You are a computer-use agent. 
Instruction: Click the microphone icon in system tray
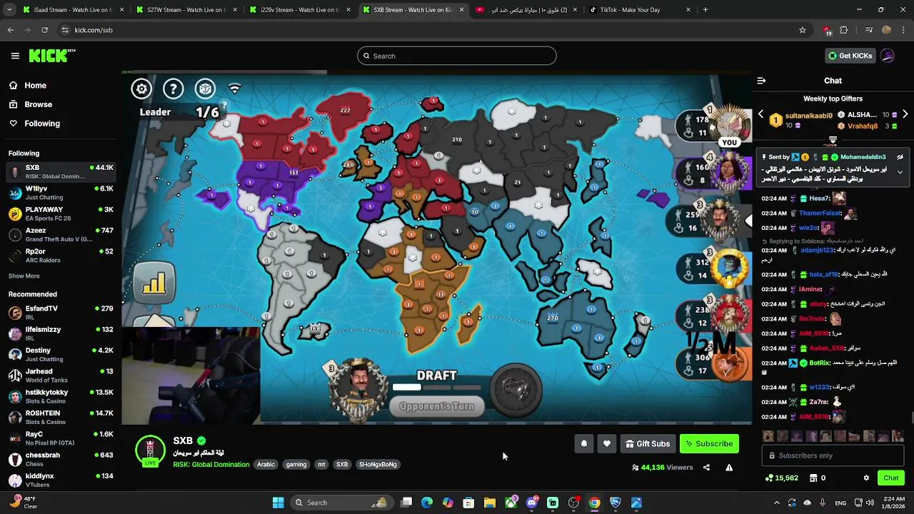tap(823, 503)
